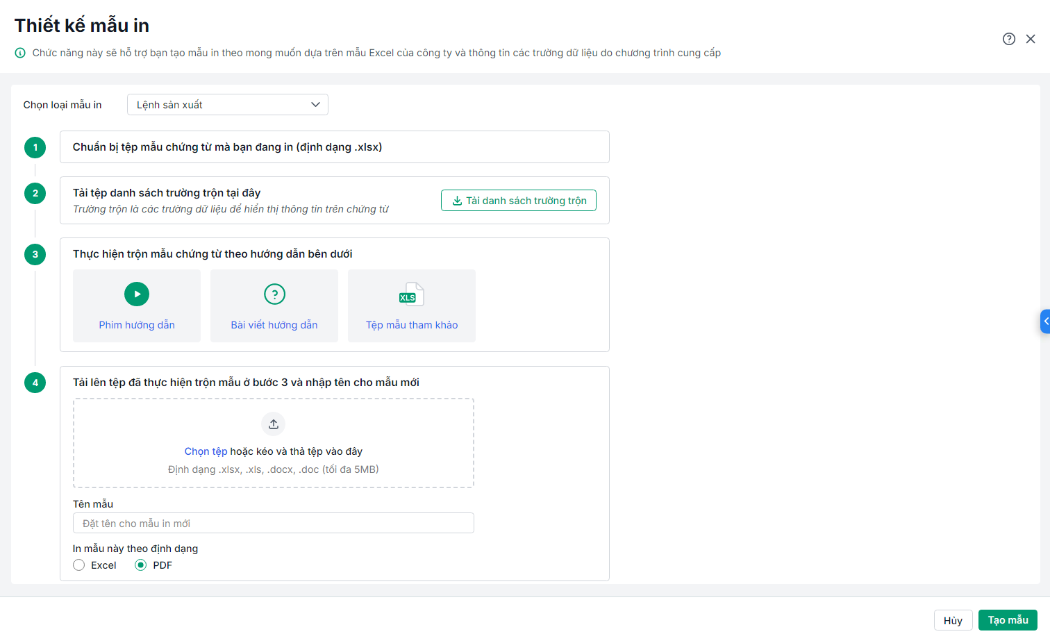Open the "Bài viết hướng dẫn" link
The height and width of the screenshot is (643, 1050).
tap(274, 325)
